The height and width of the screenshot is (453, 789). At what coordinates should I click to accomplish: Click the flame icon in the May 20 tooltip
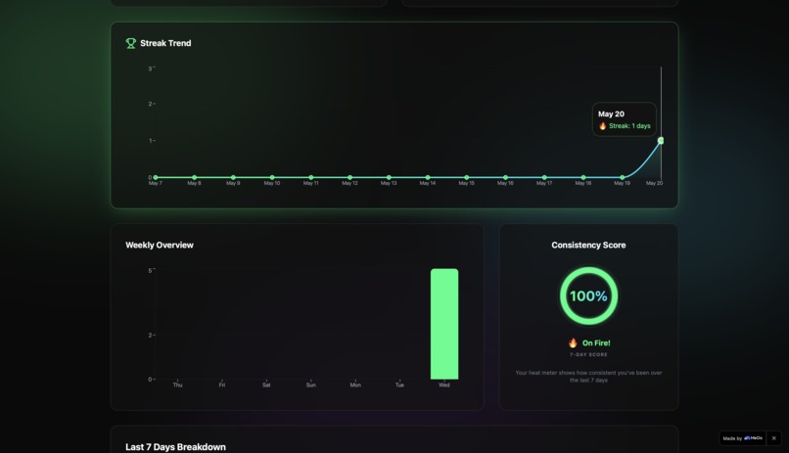coord(602,125)
